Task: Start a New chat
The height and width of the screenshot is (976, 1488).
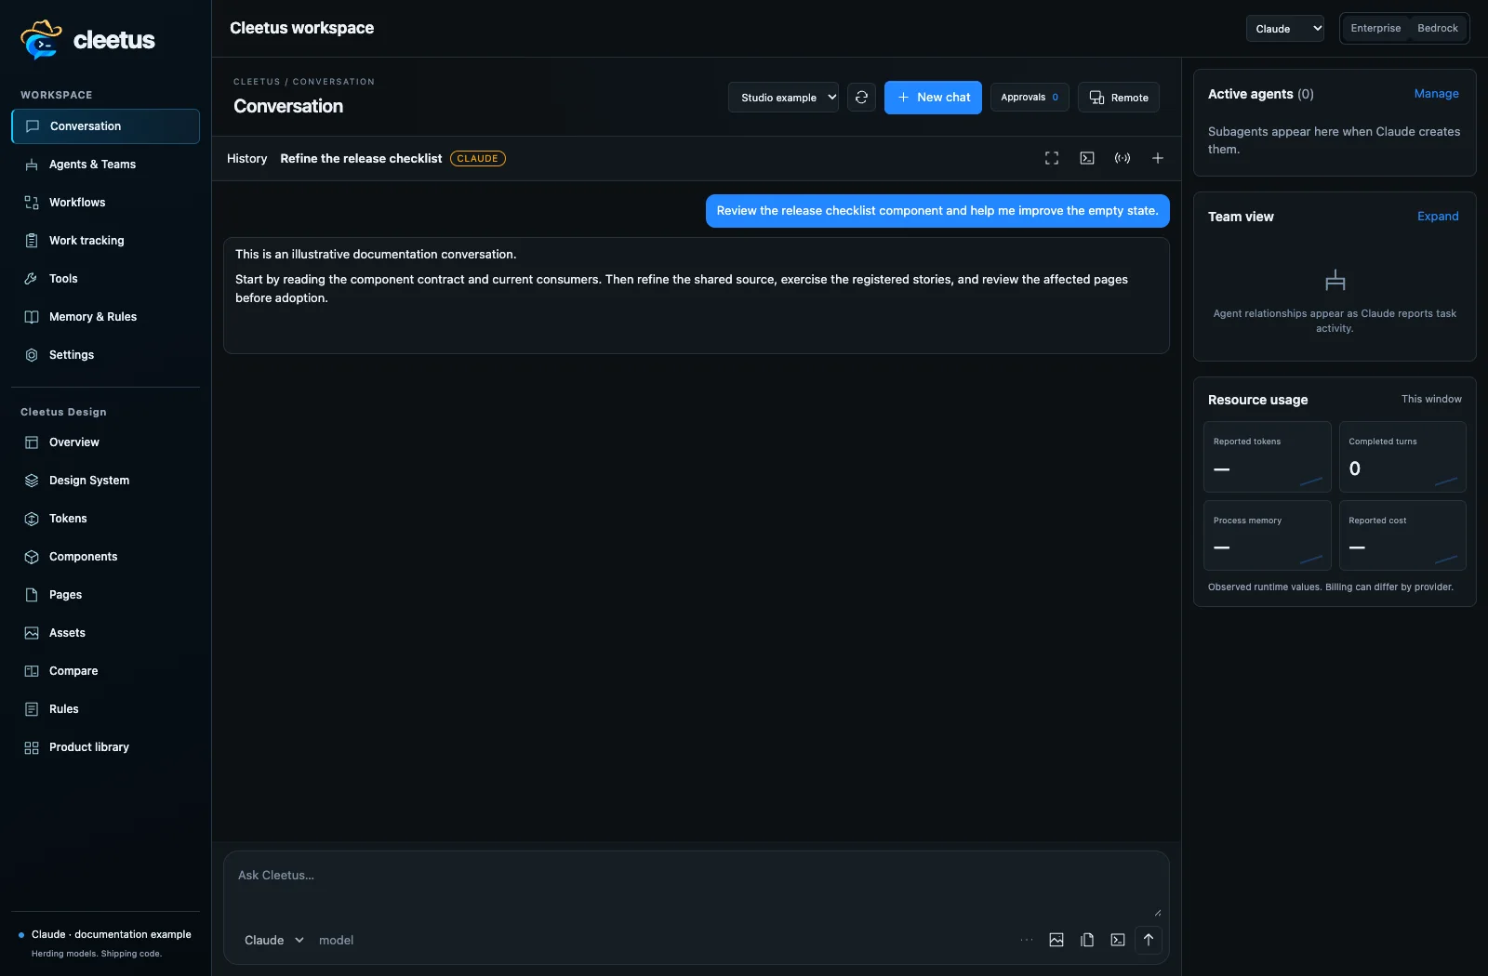Action: point(933,98)
